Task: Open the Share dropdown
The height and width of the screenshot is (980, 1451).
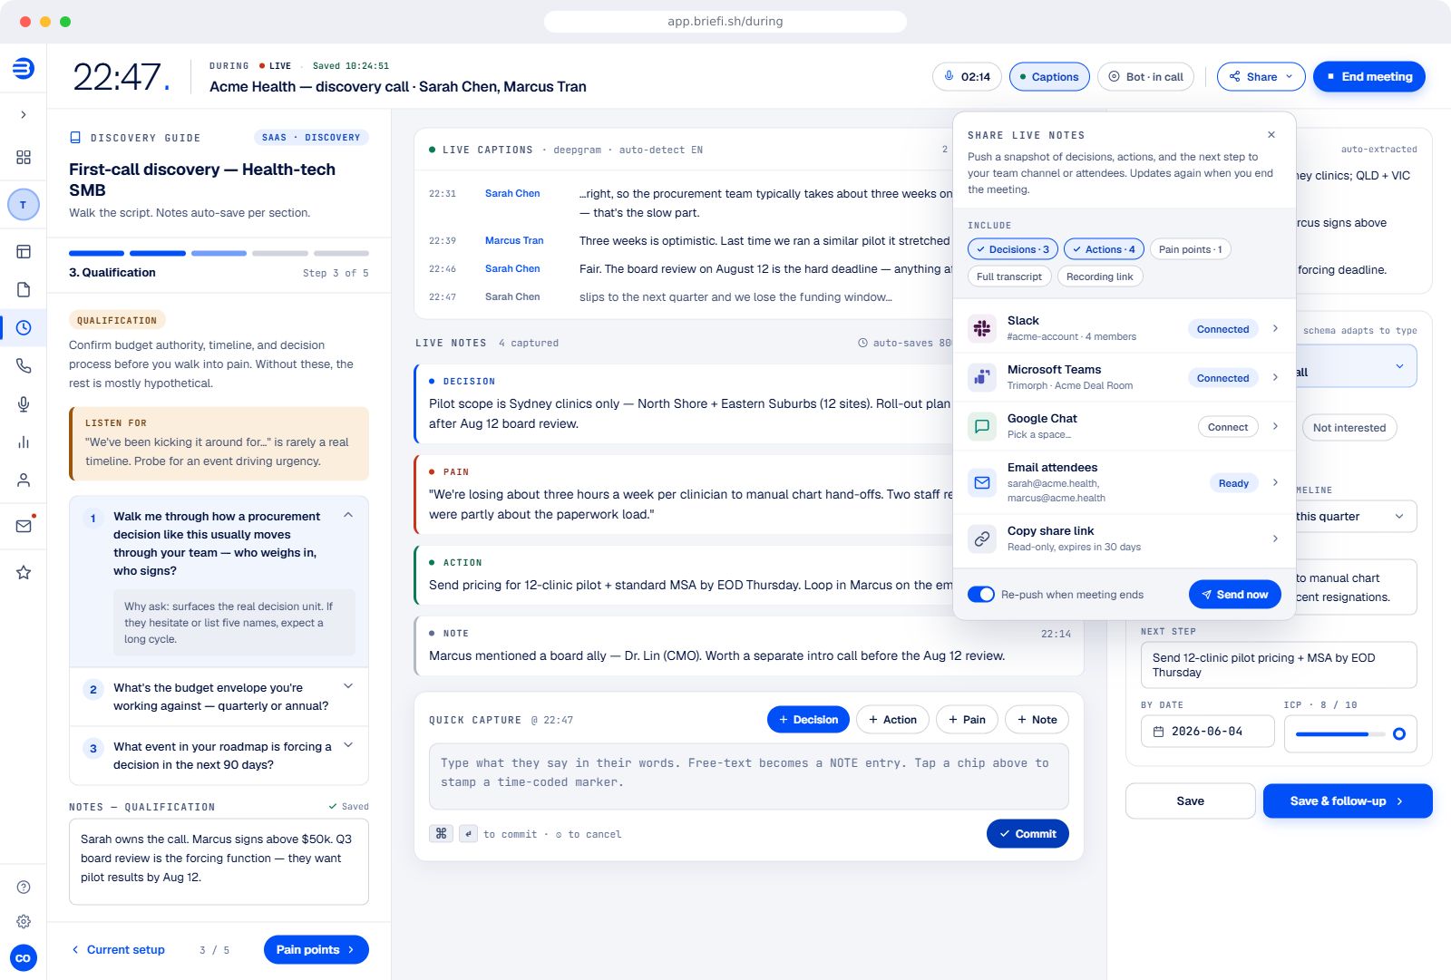Action: tap(1261, 77)
